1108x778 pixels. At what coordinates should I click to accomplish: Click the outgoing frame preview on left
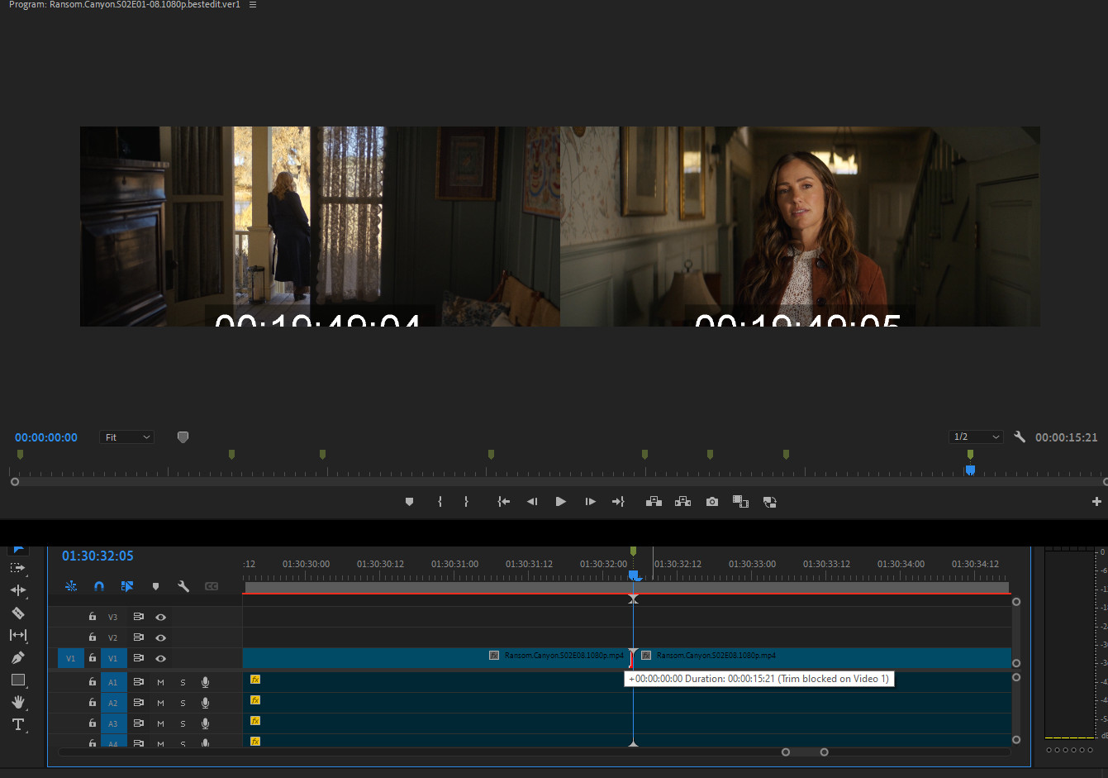(320, 227)
